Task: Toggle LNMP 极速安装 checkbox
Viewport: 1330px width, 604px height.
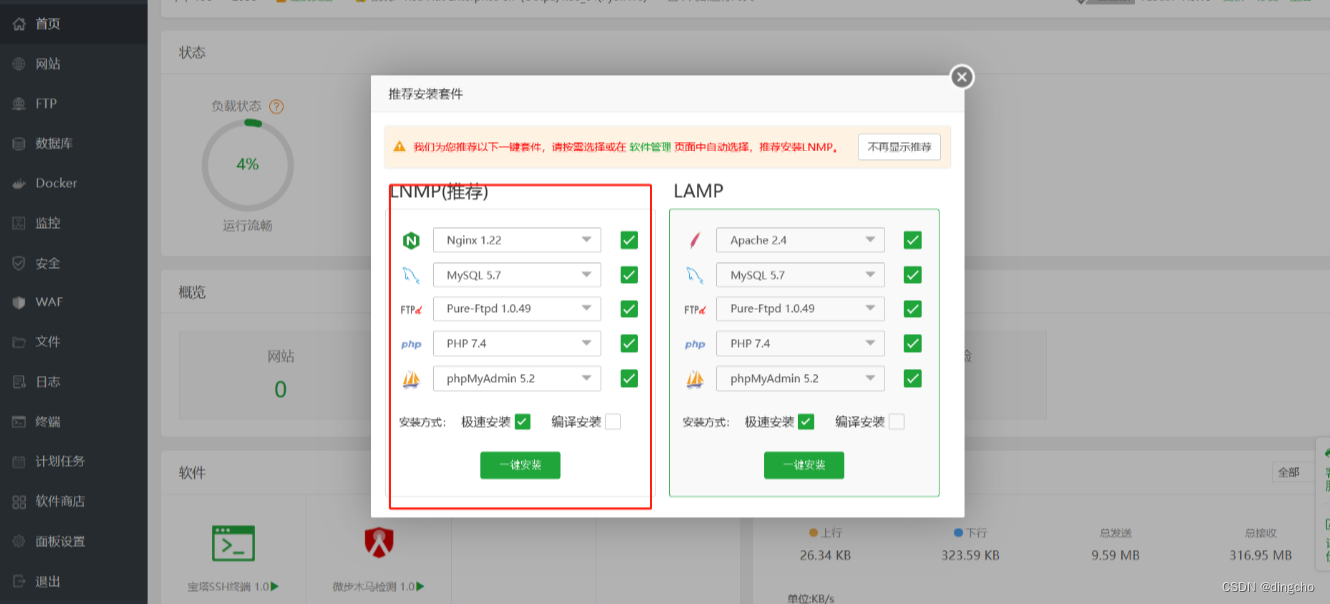Action: [522, 422]
